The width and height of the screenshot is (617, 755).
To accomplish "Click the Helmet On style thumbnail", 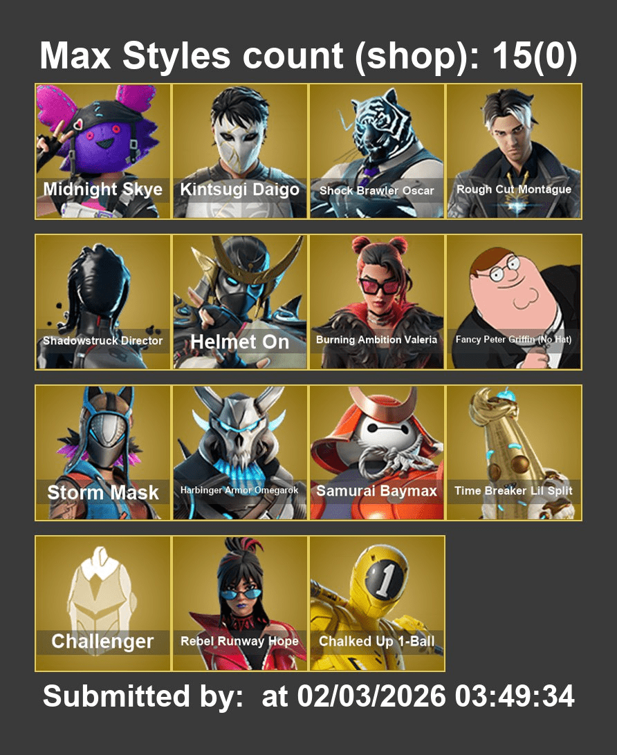I will (240, 302).
